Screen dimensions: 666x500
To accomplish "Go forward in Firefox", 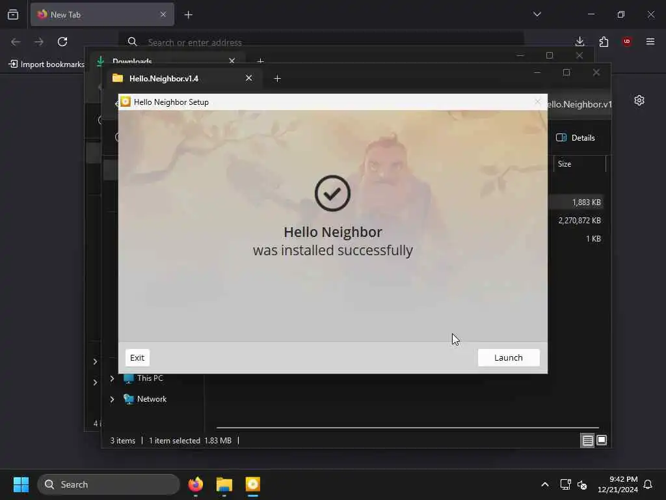I will [39, 42].
